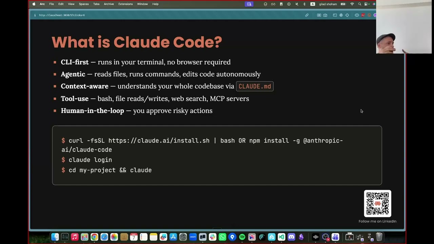The height and width of the screenshot is (244, 434).
Task: Click the 'CLI-first' bullet text
Action: [x=145, y=62]
